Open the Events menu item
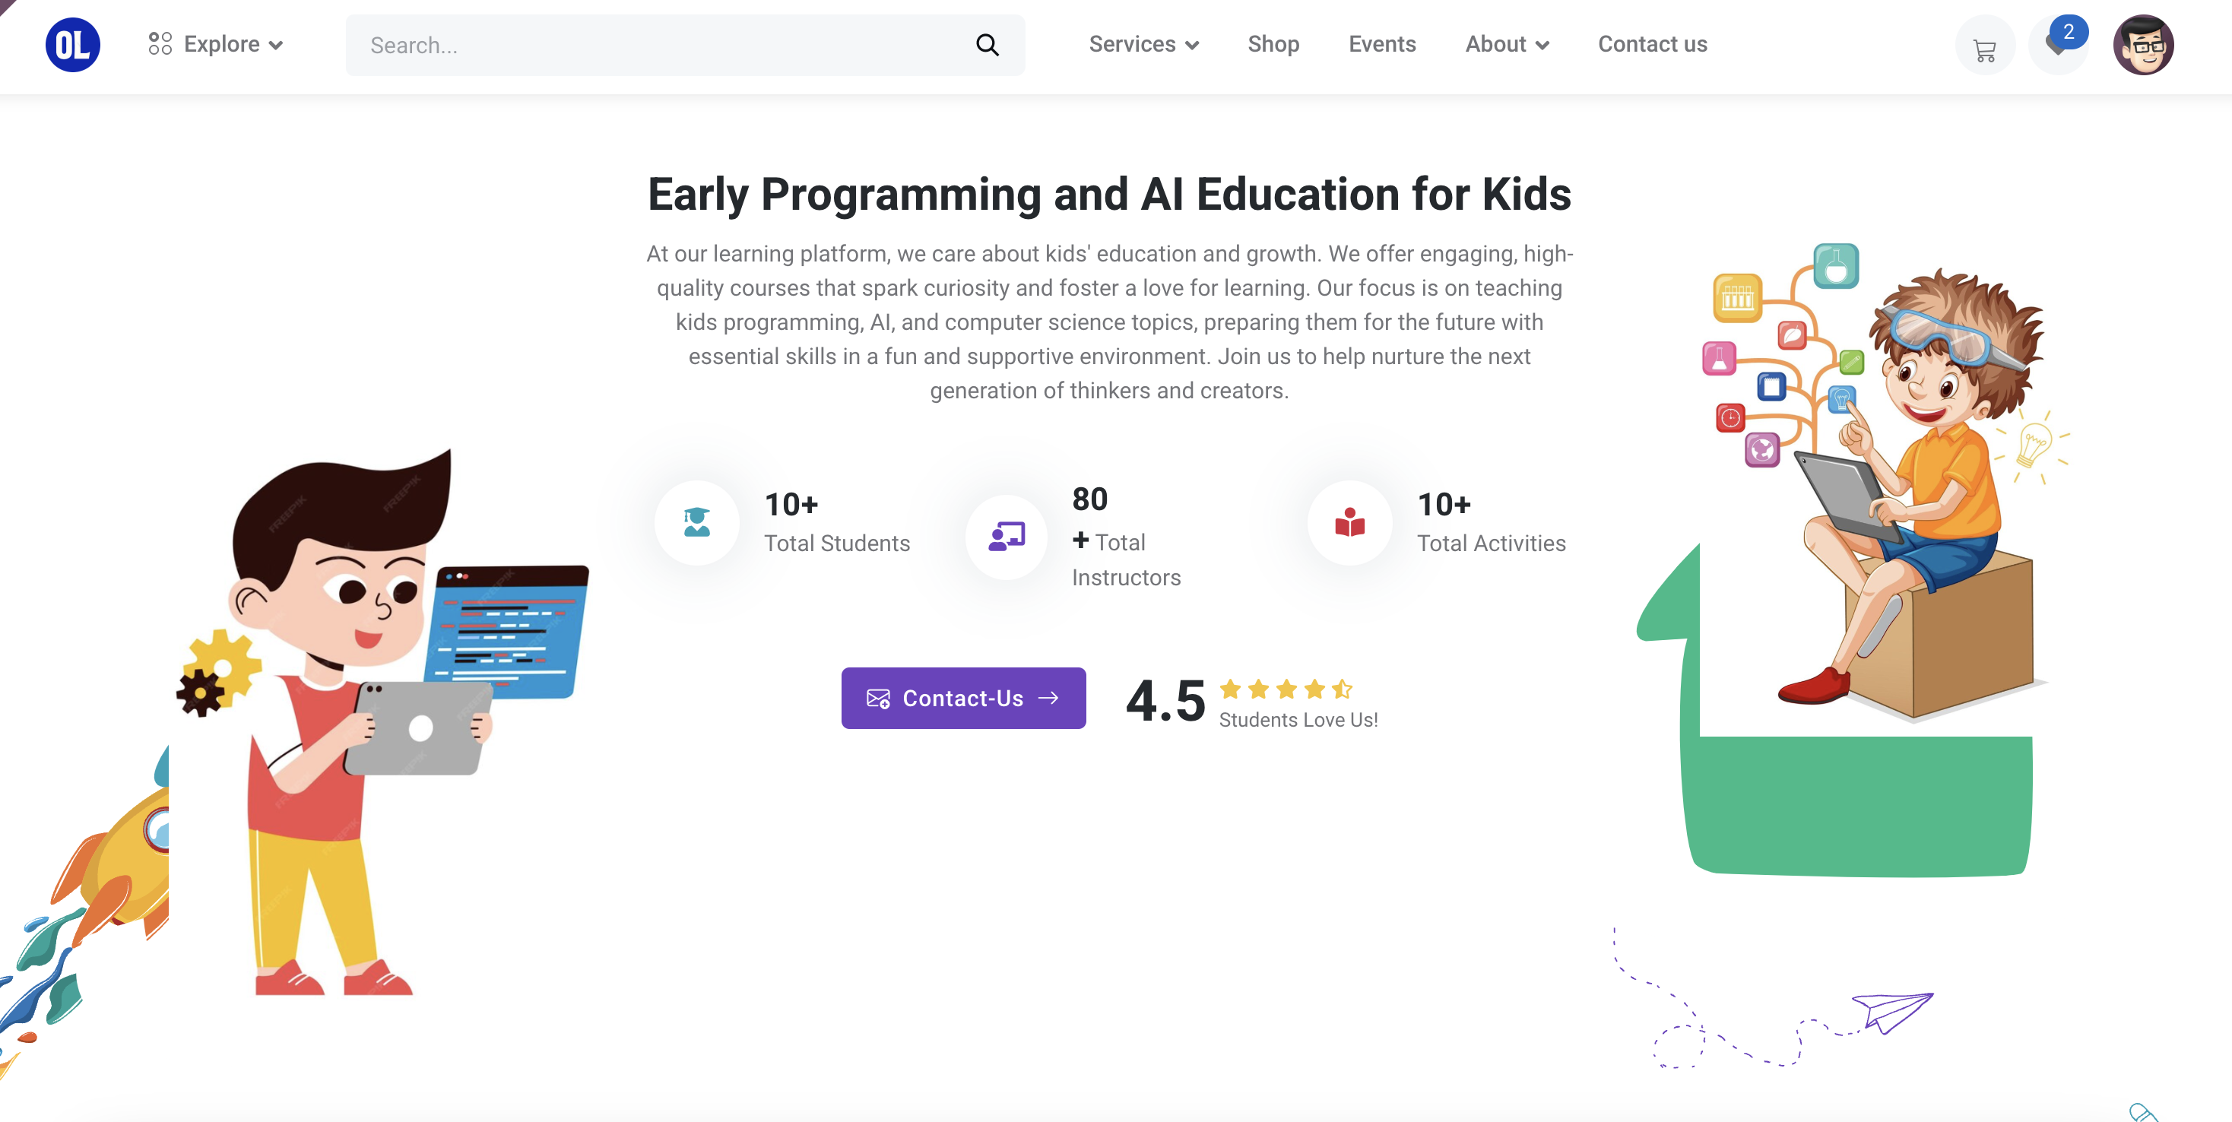Viewport: 2232px width, 1122px height. (x=1382, y=44)
